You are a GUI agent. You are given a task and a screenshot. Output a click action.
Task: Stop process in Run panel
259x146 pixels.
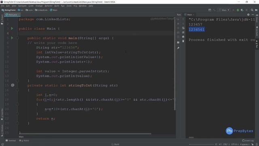178,24
